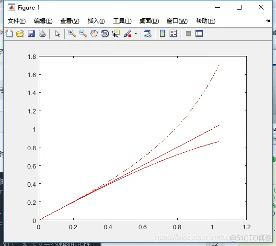
Task: Click the y-axis tick label 1.4
Action: click(x=32, y=93)
